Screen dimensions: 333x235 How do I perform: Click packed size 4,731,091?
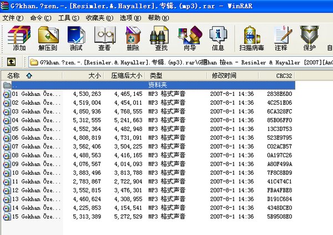(x=128, y=138)
